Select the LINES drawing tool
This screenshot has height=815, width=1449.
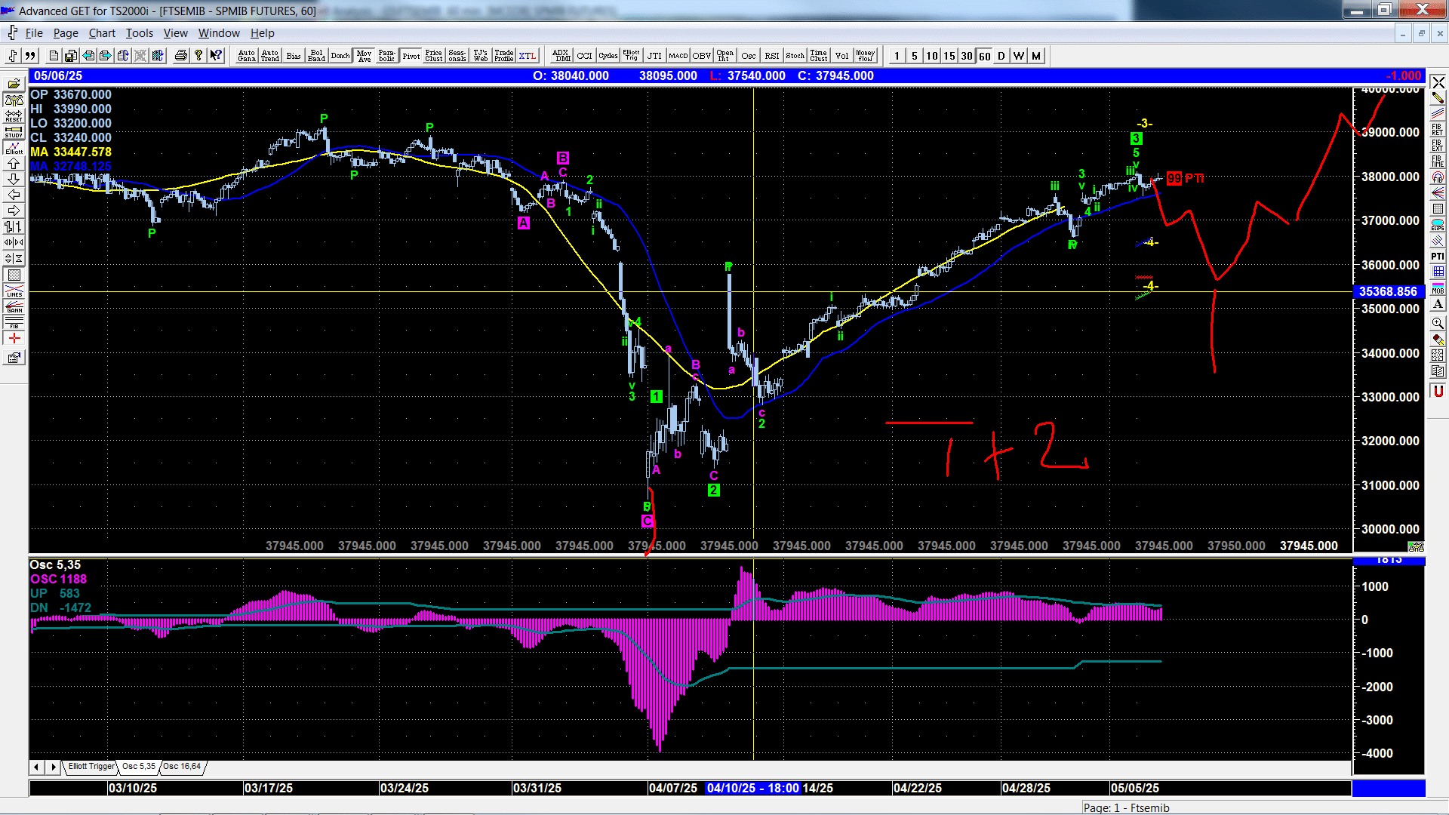tap(14, 291)
